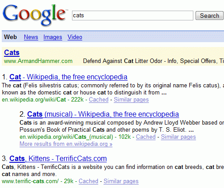Image resolution: width=224 pixels, height=188 pixels.
Task: Switch to the News tab
Action: [31, 37]
